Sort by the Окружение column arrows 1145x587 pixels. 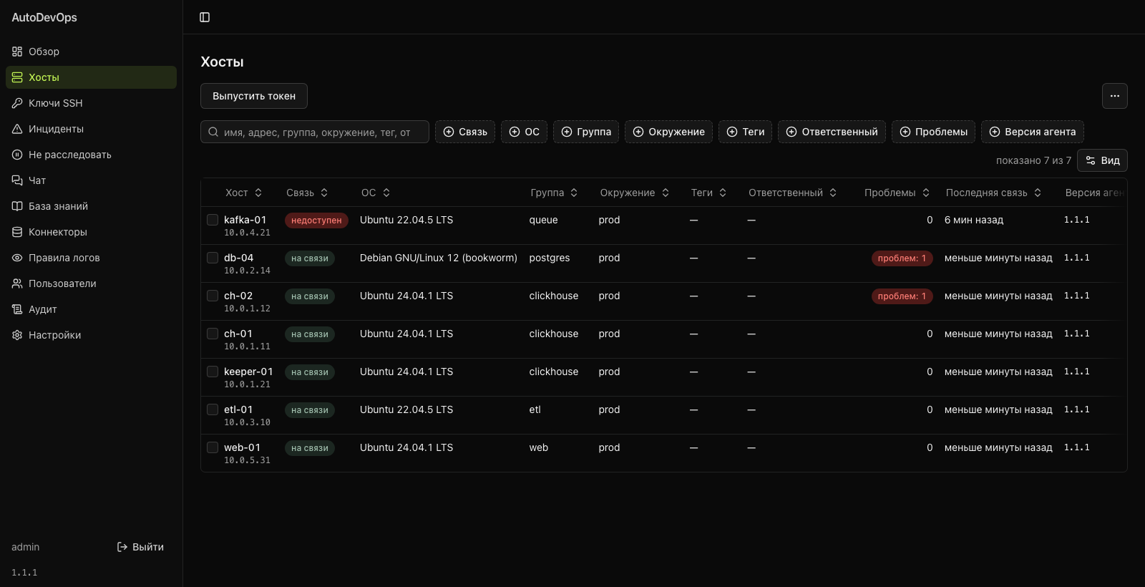pyautogui.click(x=666, y=193)
